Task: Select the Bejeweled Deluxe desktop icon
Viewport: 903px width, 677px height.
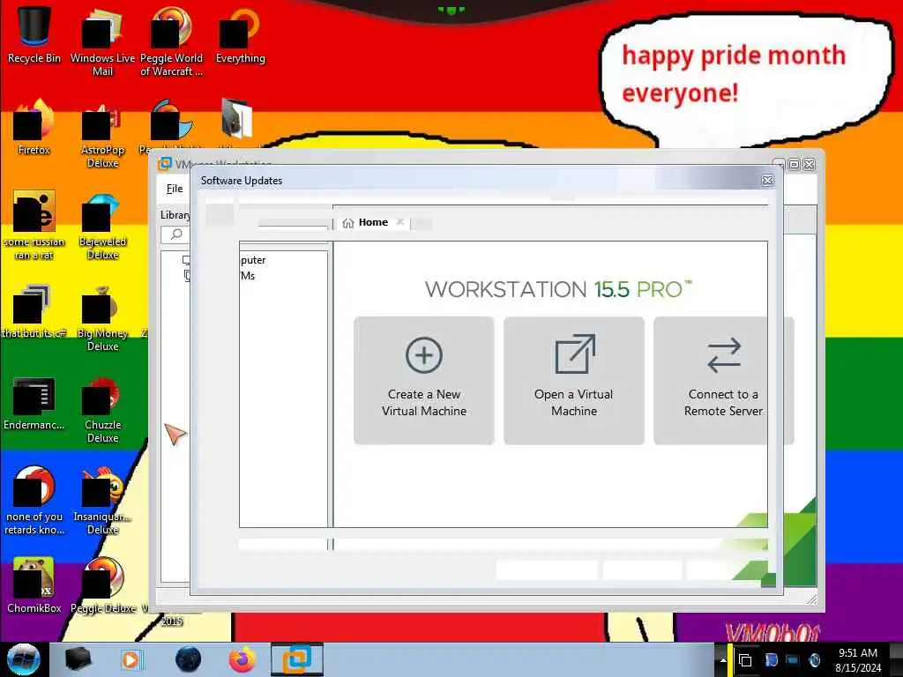Action: coord(102,226)
